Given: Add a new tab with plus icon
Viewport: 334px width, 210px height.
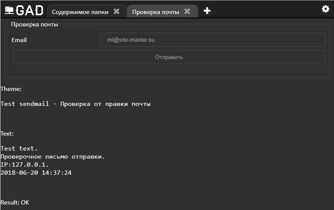Looking at the screenshot, I should 207,11.
